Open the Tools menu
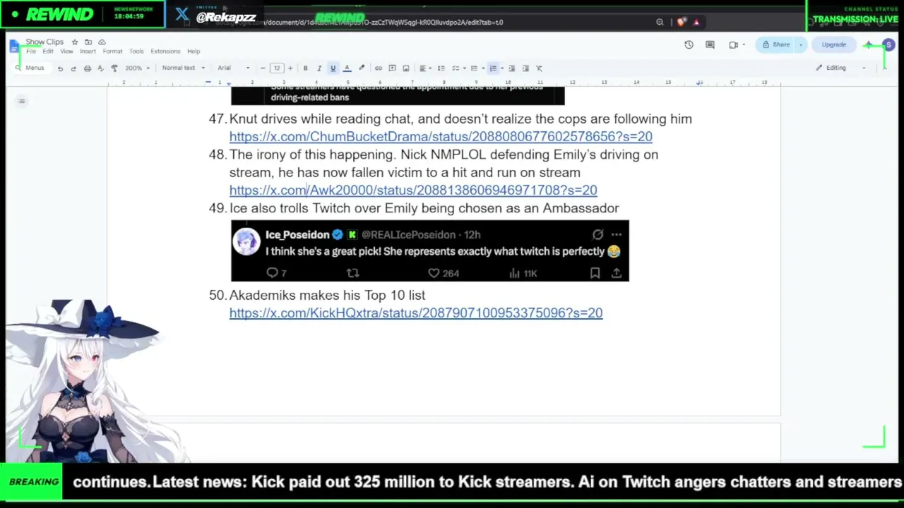Viewport: 904px width, 508px height. (x=136, y=52)
